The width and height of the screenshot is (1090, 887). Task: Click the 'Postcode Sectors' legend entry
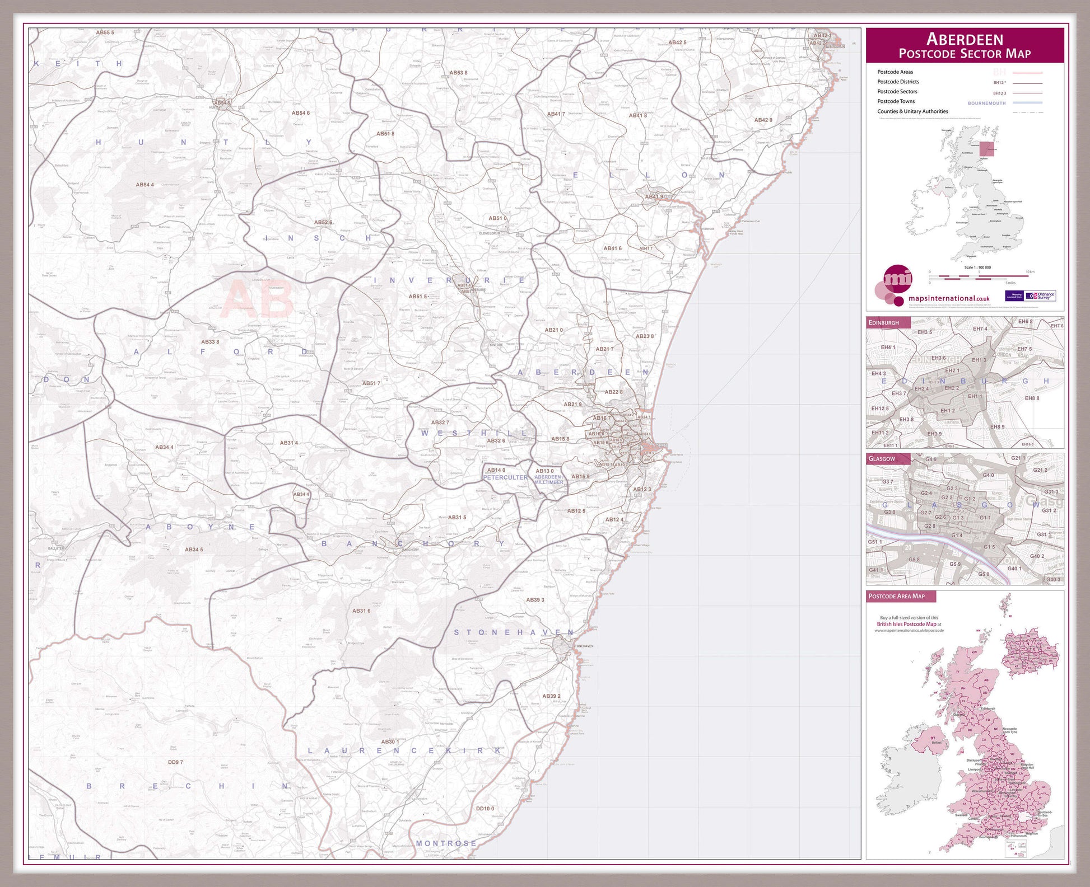coord(897,91)
